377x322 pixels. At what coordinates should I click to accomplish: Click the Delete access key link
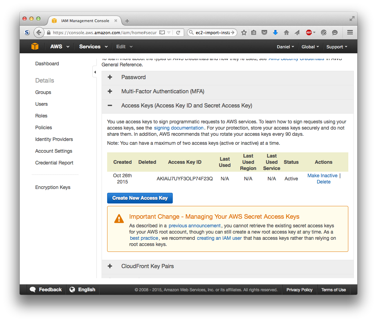(x=324, y=182)
